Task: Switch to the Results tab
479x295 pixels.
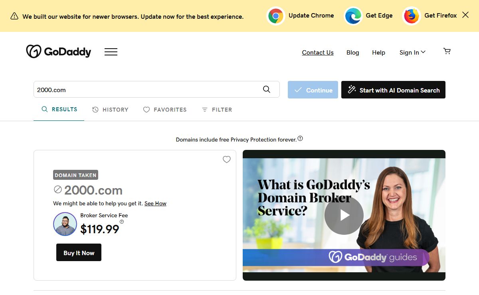Action: pos(59,109)
